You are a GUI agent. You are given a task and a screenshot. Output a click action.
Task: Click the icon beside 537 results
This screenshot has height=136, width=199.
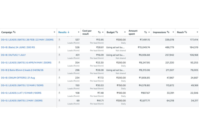(x=59, y=40)
